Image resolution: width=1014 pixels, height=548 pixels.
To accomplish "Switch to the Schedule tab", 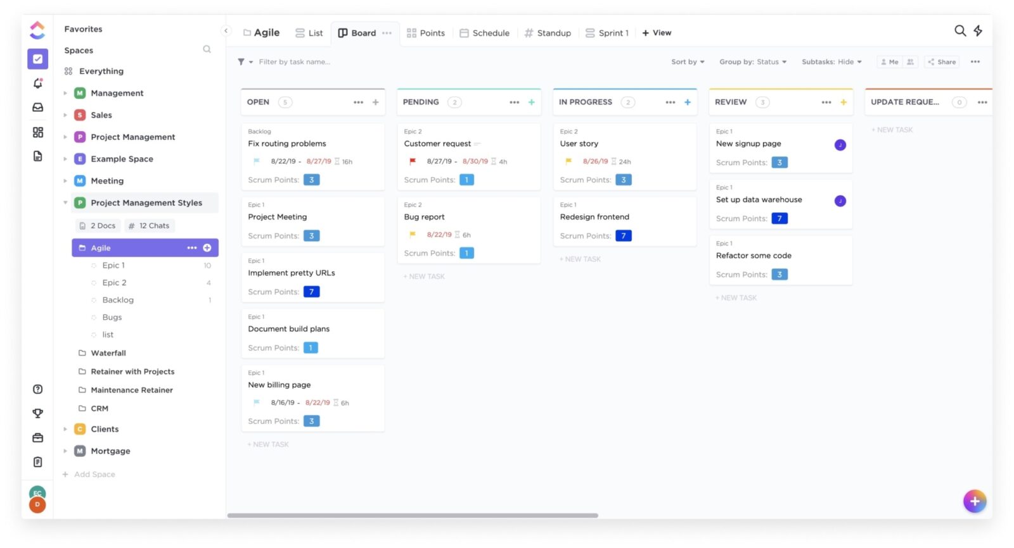I will click(x=485, y=33).
